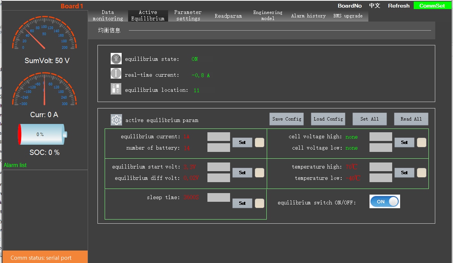Turn off the equilibrium ON/OFF switch

pyautogui.click(x=385, y=201)
